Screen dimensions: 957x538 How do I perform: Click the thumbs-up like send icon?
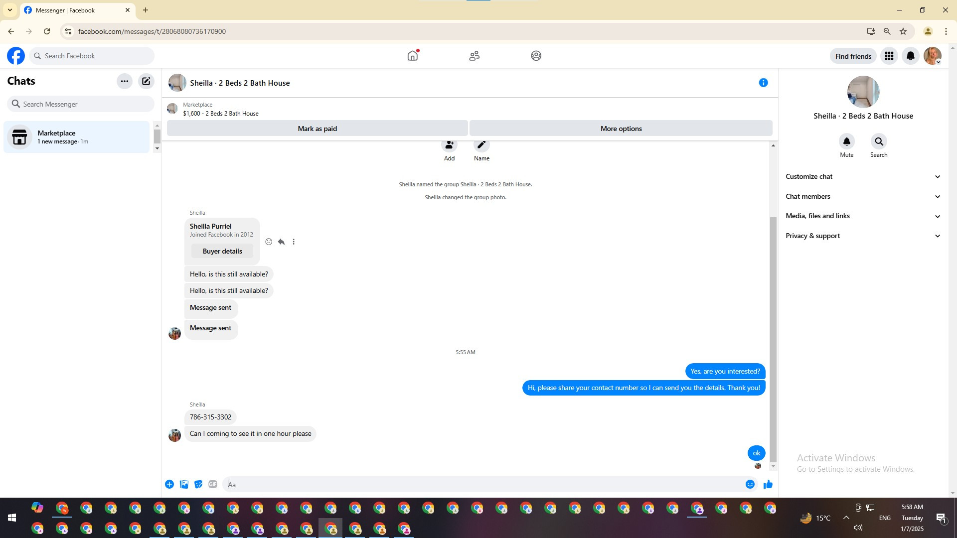(768, 484)
